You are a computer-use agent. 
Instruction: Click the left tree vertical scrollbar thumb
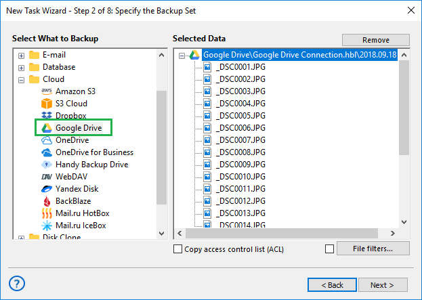161,148
